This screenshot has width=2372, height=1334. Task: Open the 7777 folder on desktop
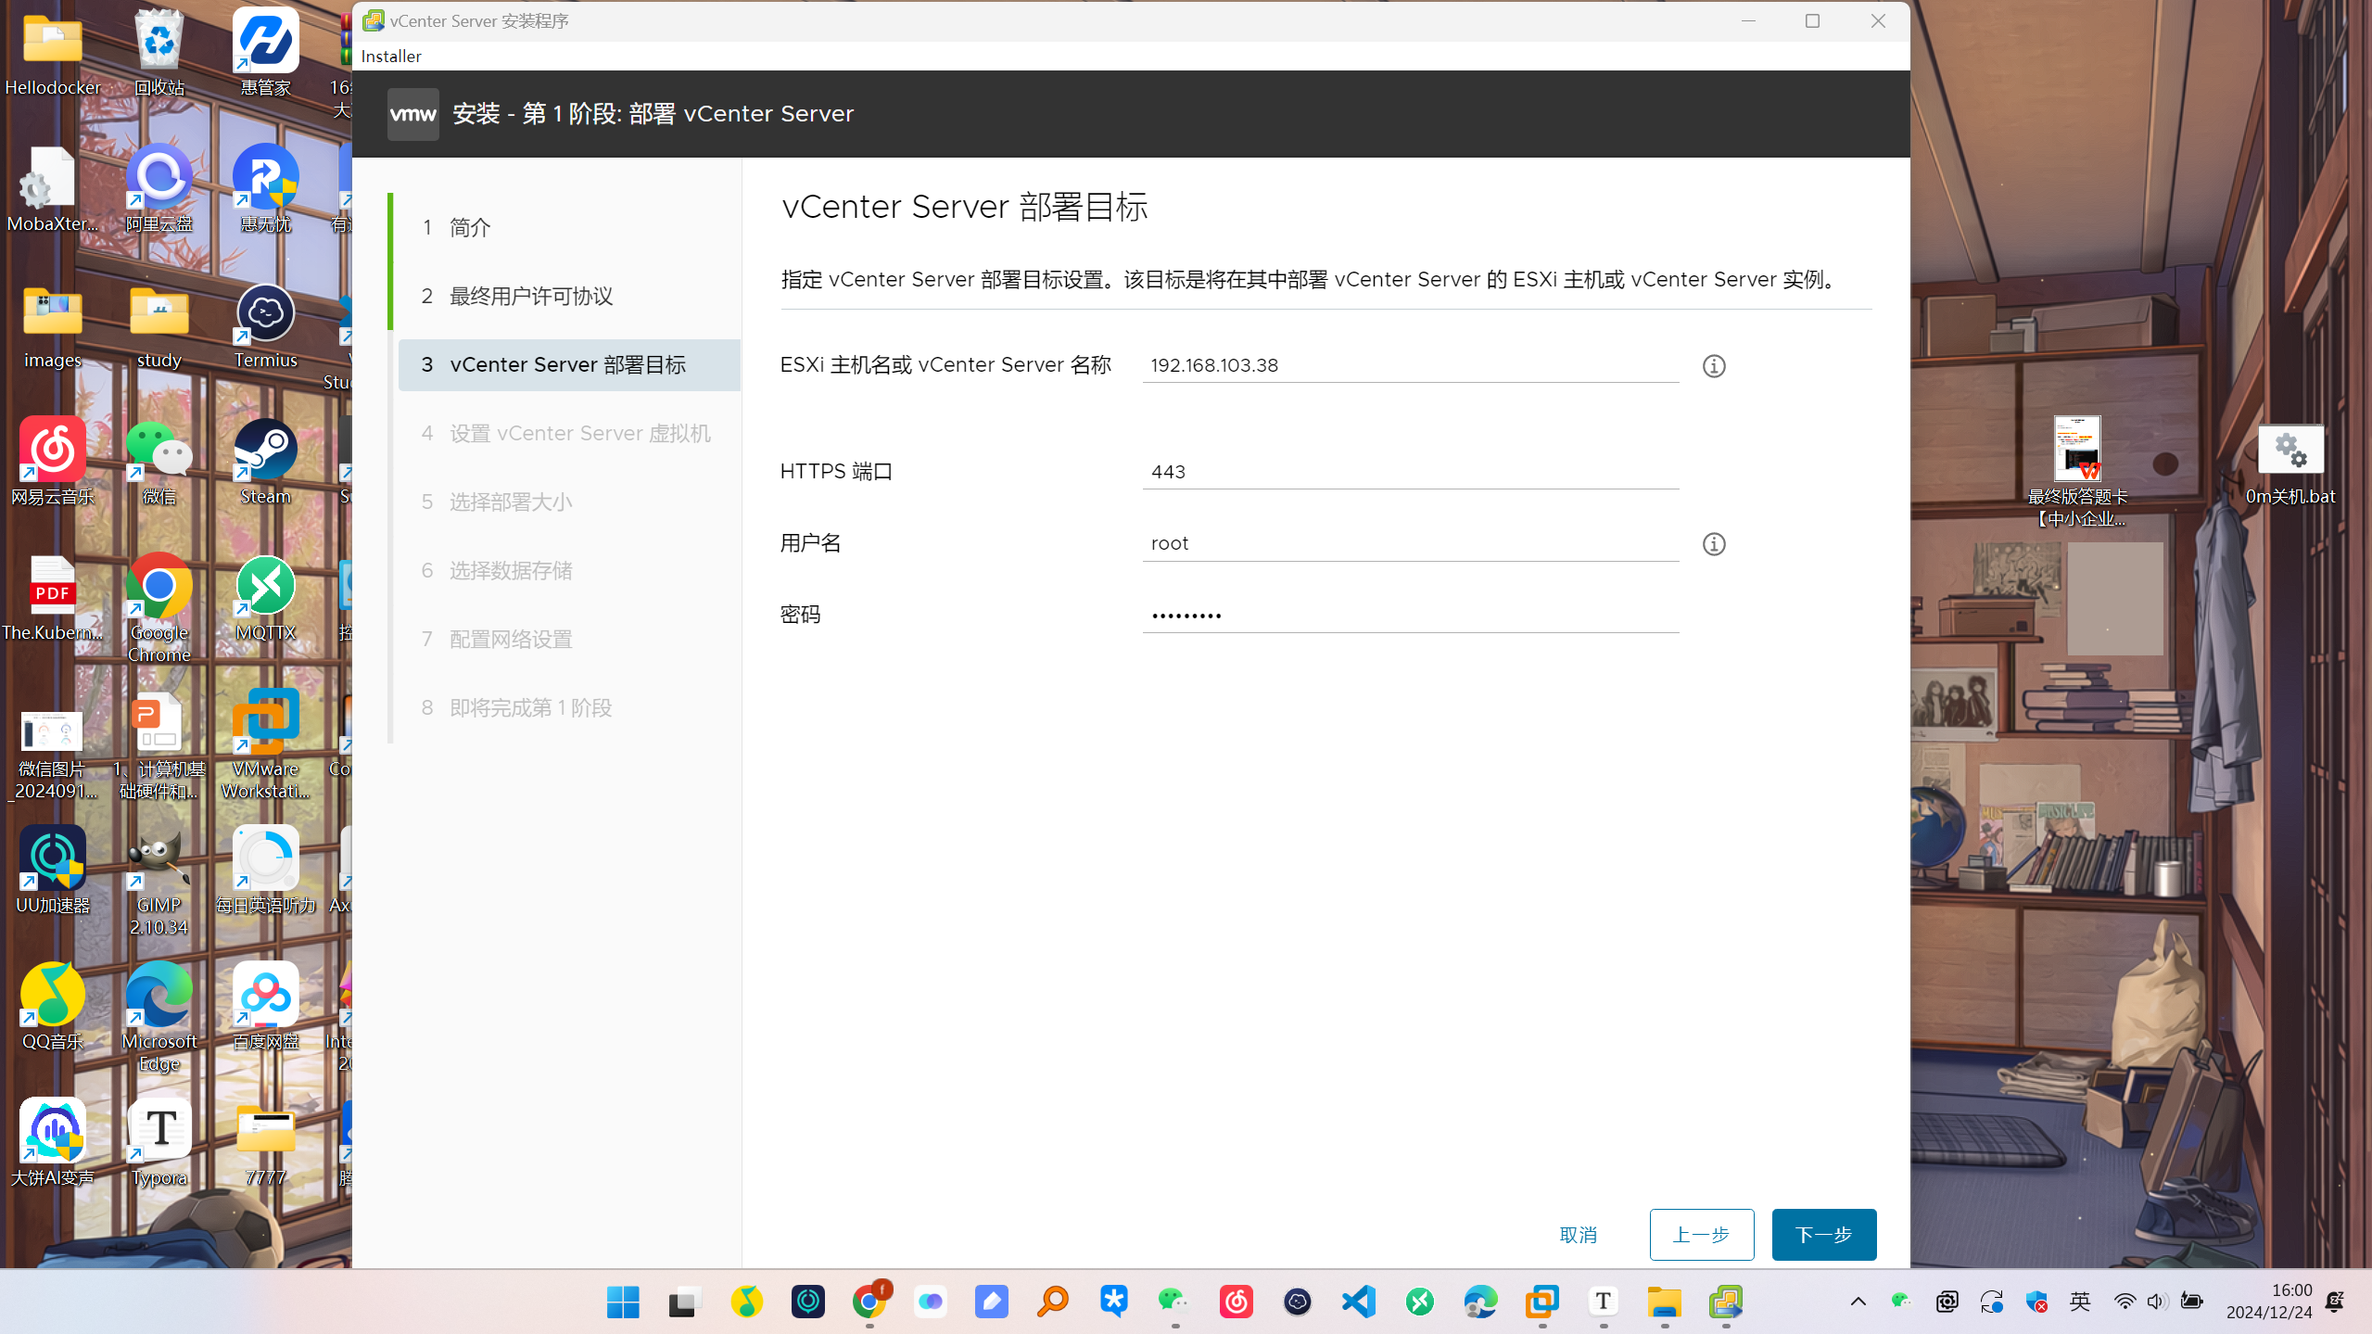click(266, 1144)
